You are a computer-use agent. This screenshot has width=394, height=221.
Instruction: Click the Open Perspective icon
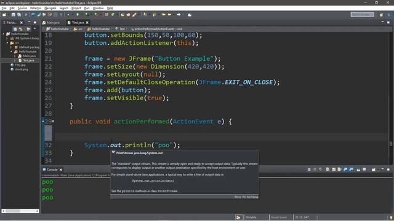click(381, 15)
